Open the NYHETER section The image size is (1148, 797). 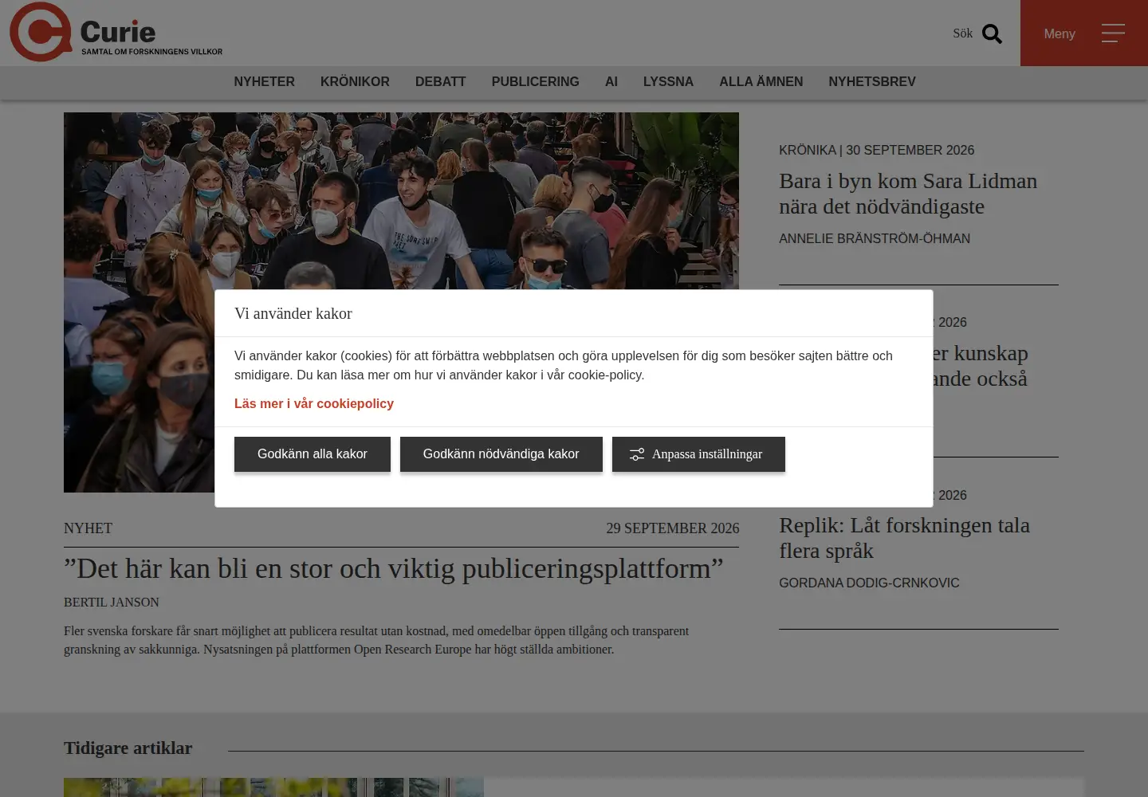pyautogui.click(x=264, y=82)
